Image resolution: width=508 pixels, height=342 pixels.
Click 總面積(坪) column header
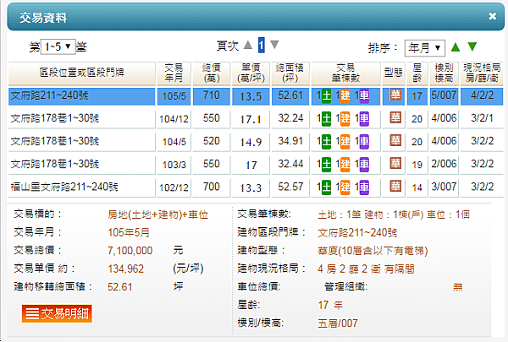click(x=290, y=73)
